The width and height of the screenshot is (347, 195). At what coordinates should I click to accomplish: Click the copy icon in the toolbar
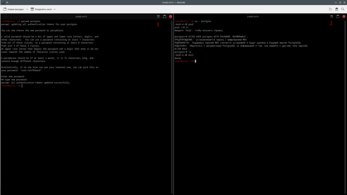pos(330,9)
